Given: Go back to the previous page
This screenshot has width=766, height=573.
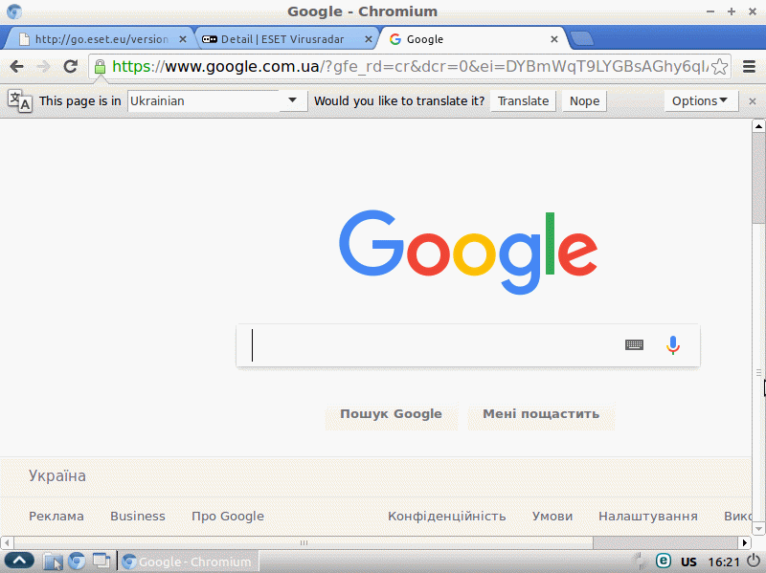Looking at the screenshot, I should point(16,66).
